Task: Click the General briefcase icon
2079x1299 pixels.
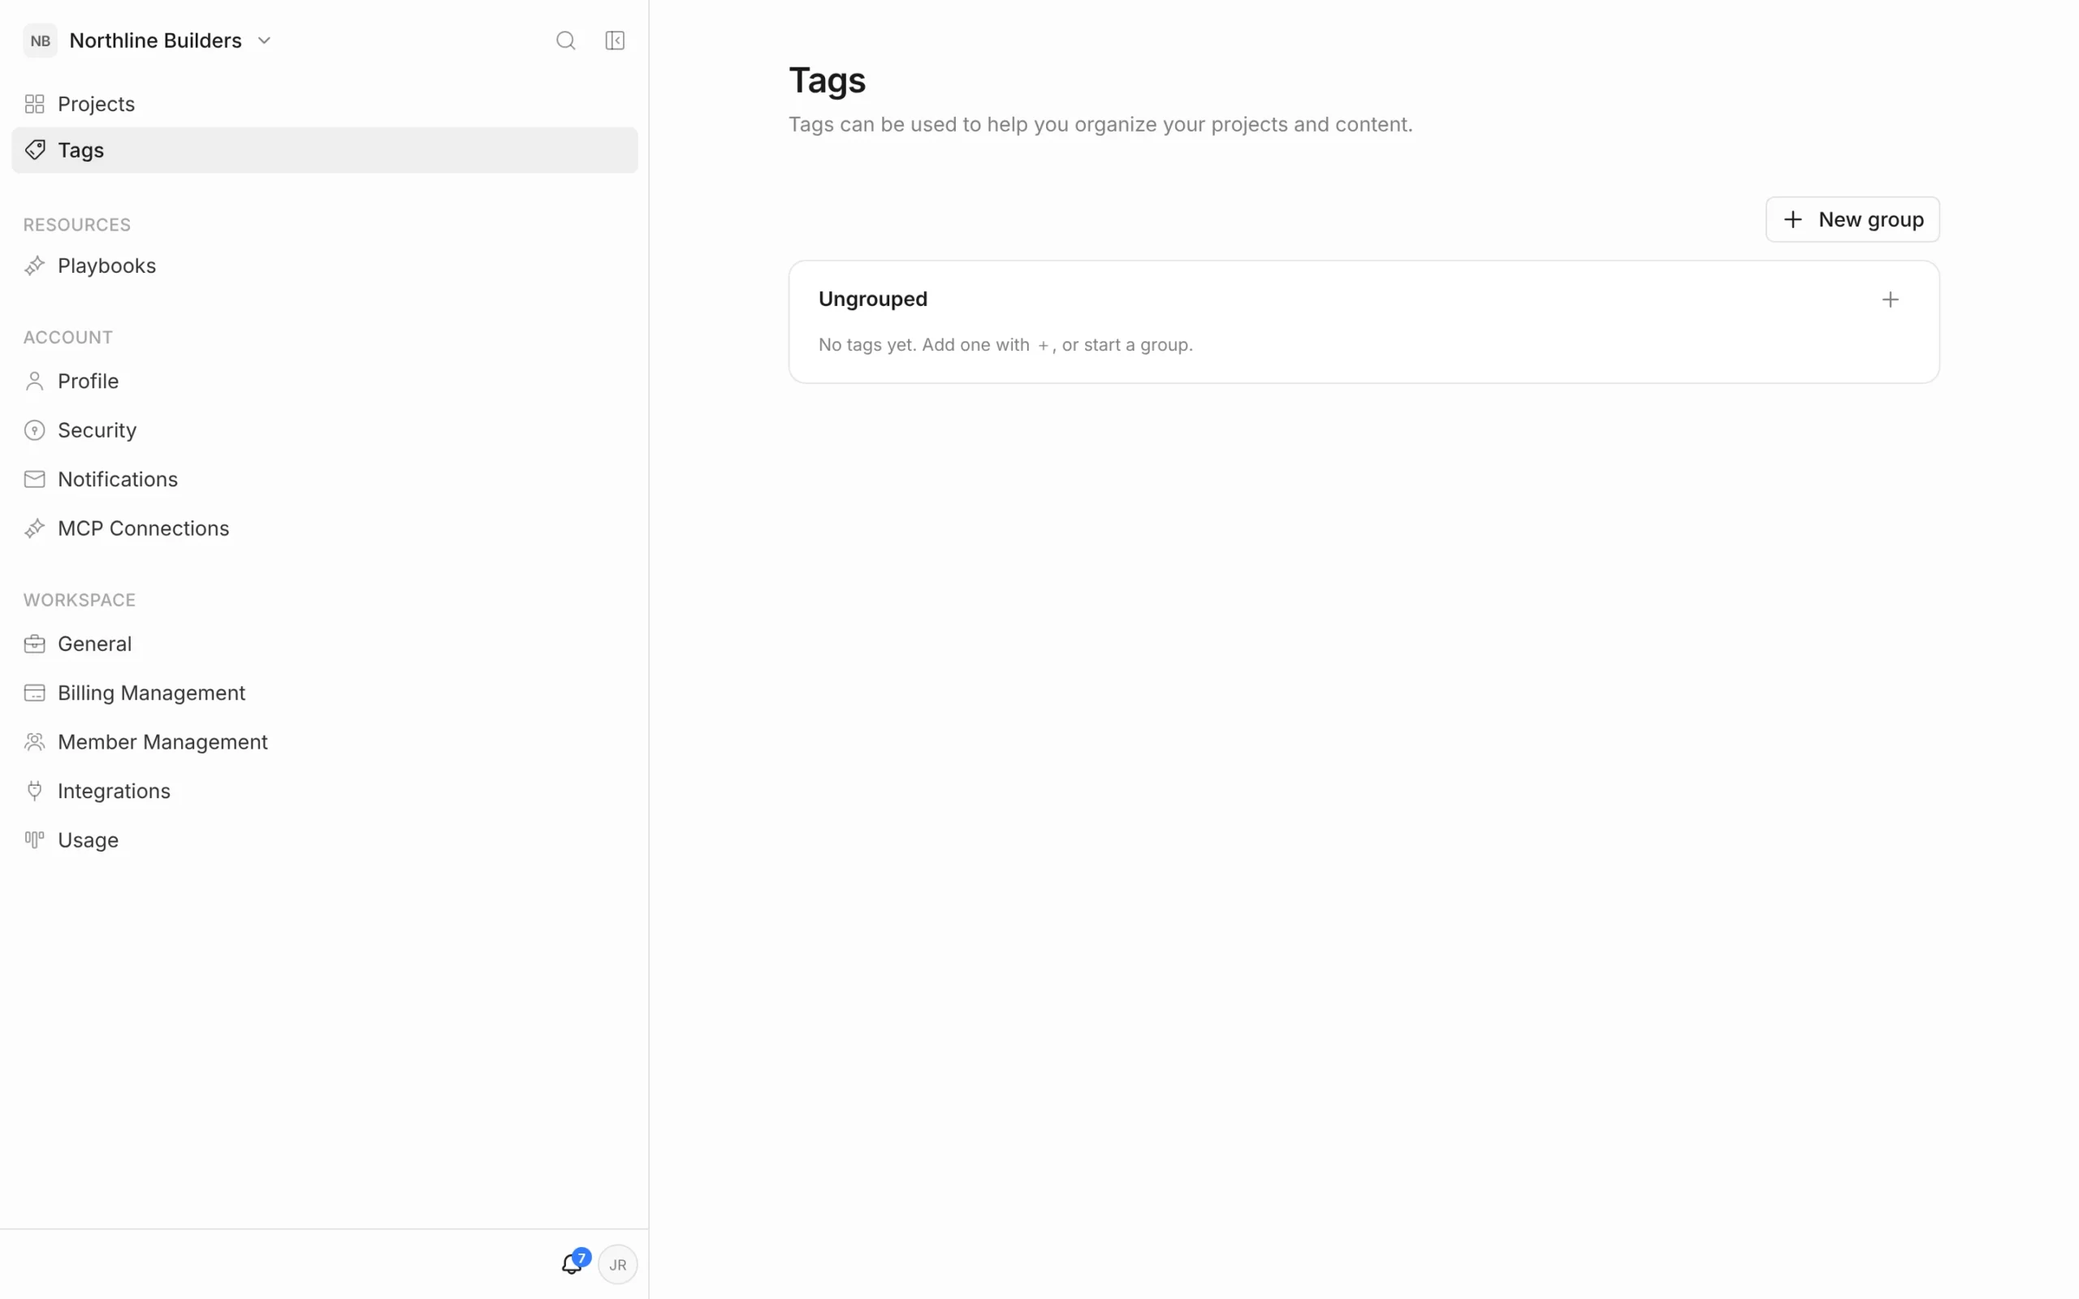Action: click(x=34, y=644)
